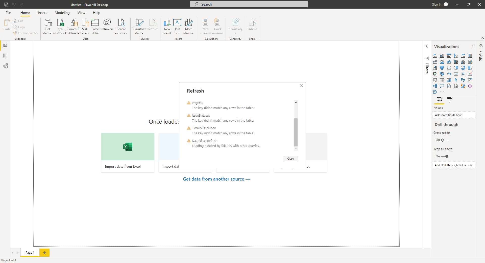Viewport: 485px width, 263px height.
Task: Select Donut chart visualization
Action: [x=463, y=68]
